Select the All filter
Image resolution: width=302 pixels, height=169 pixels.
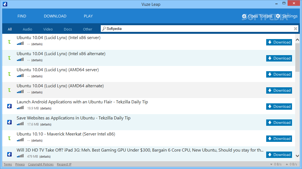click(x=10, y=29)
